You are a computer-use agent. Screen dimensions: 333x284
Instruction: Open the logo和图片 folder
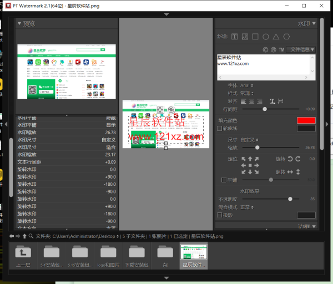[108, 256]
